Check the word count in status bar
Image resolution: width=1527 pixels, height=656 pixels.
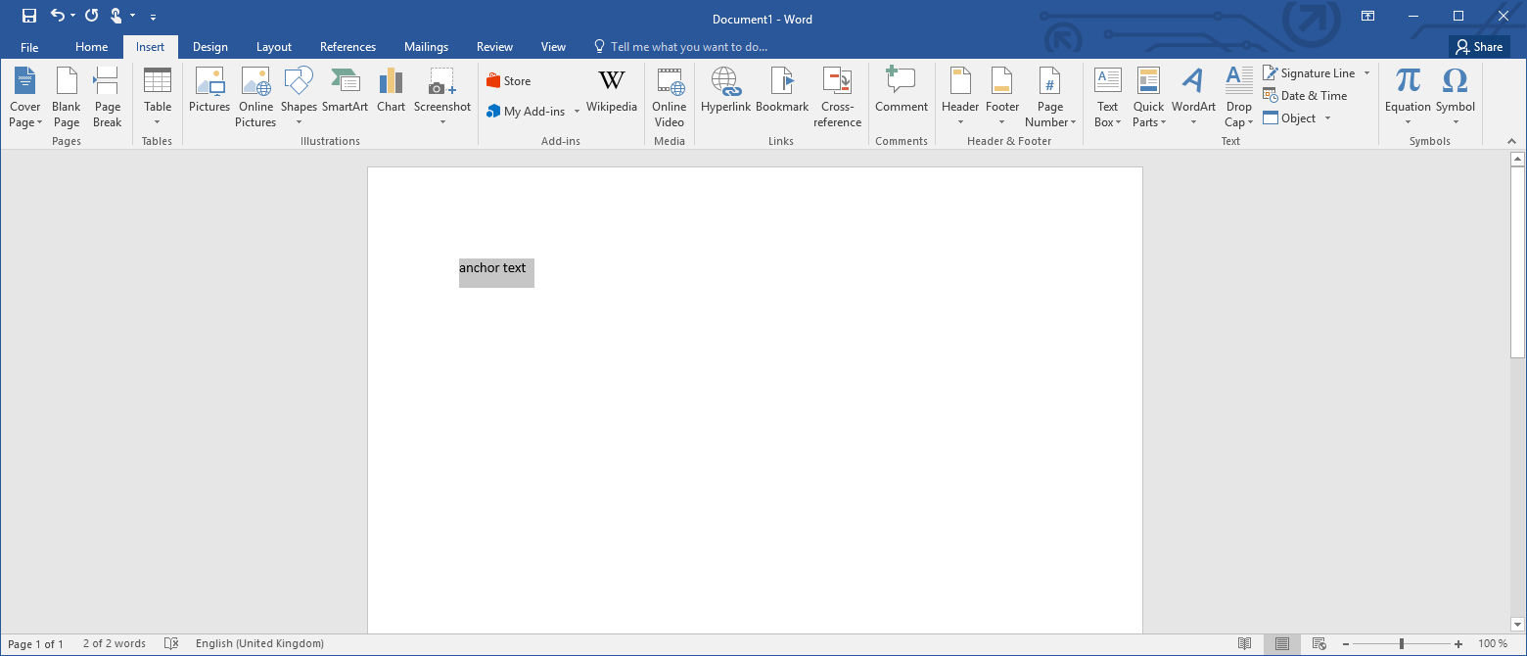pos(114,643)
